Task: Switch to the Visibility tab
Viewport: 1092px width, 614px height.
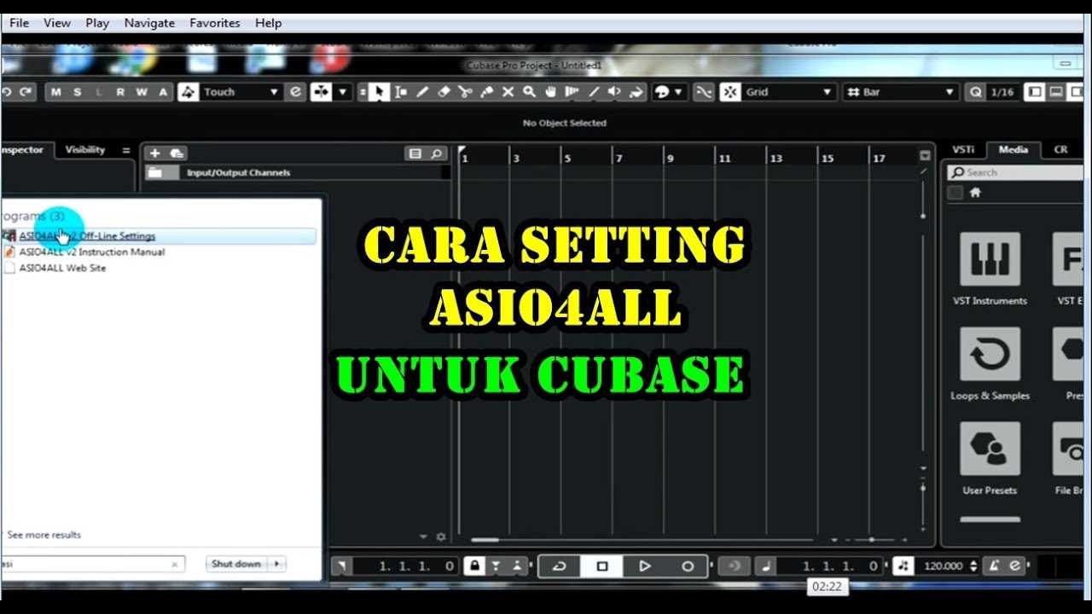Action: click(x=85, y=150)
